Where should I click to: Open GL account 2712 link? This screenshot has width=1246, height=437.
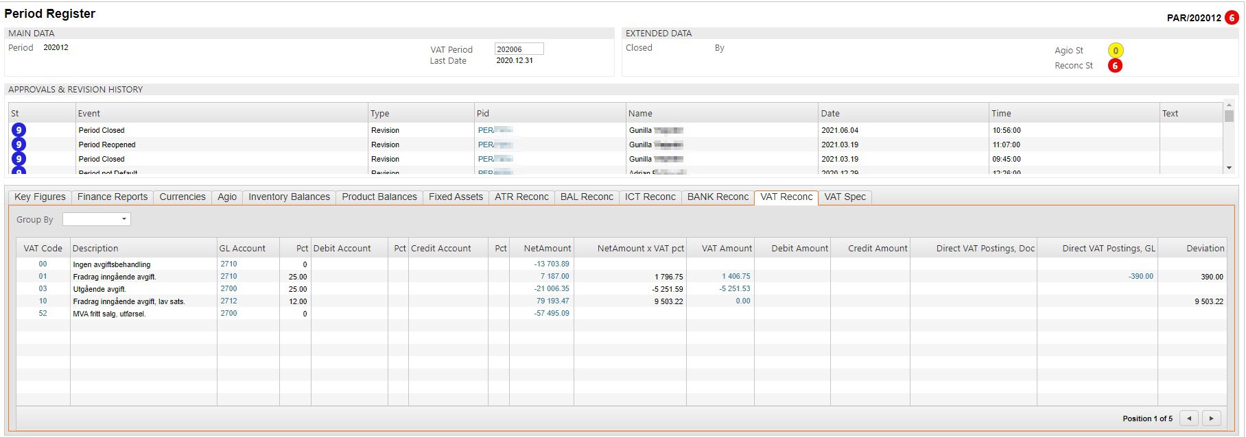tap(228, 301)
